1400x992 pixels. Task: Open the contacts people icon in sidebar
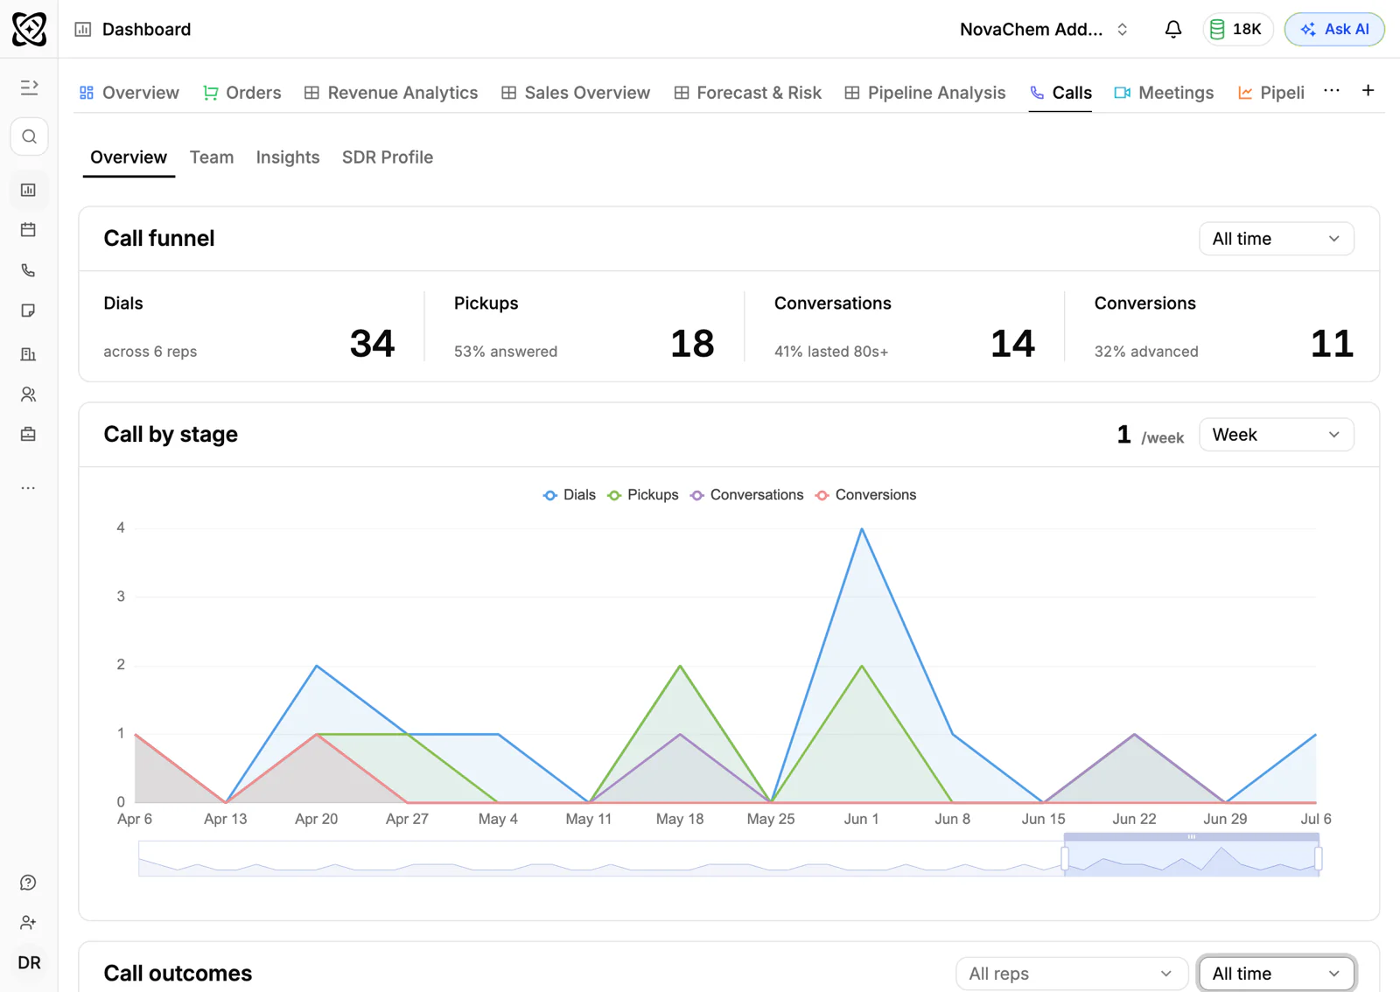click(29, 395)
